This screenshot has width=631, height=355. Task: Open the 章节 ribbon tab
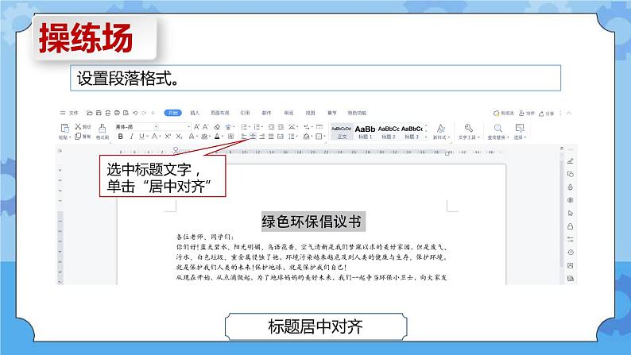tap(332, 113)
